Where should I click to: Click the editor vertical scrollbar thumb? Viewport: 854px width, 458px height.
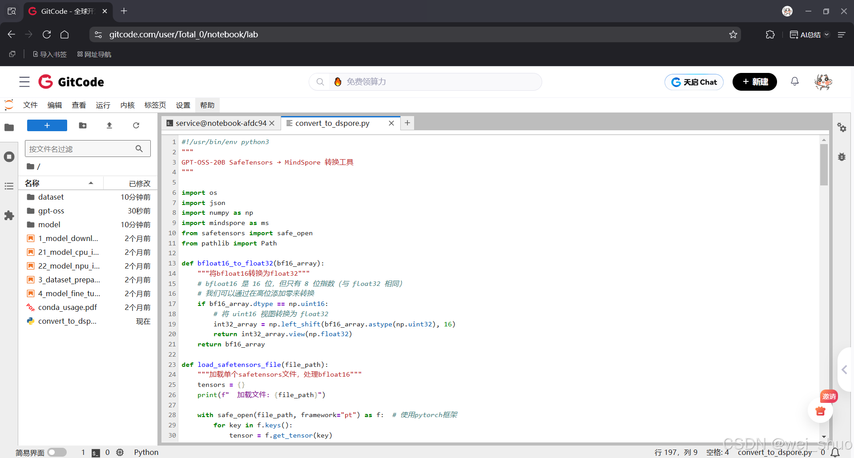(824, 164)
